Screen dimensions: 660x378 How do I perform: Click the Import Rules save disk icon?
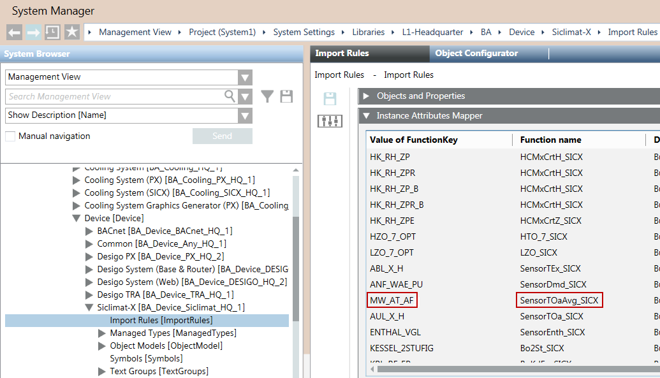330,98
